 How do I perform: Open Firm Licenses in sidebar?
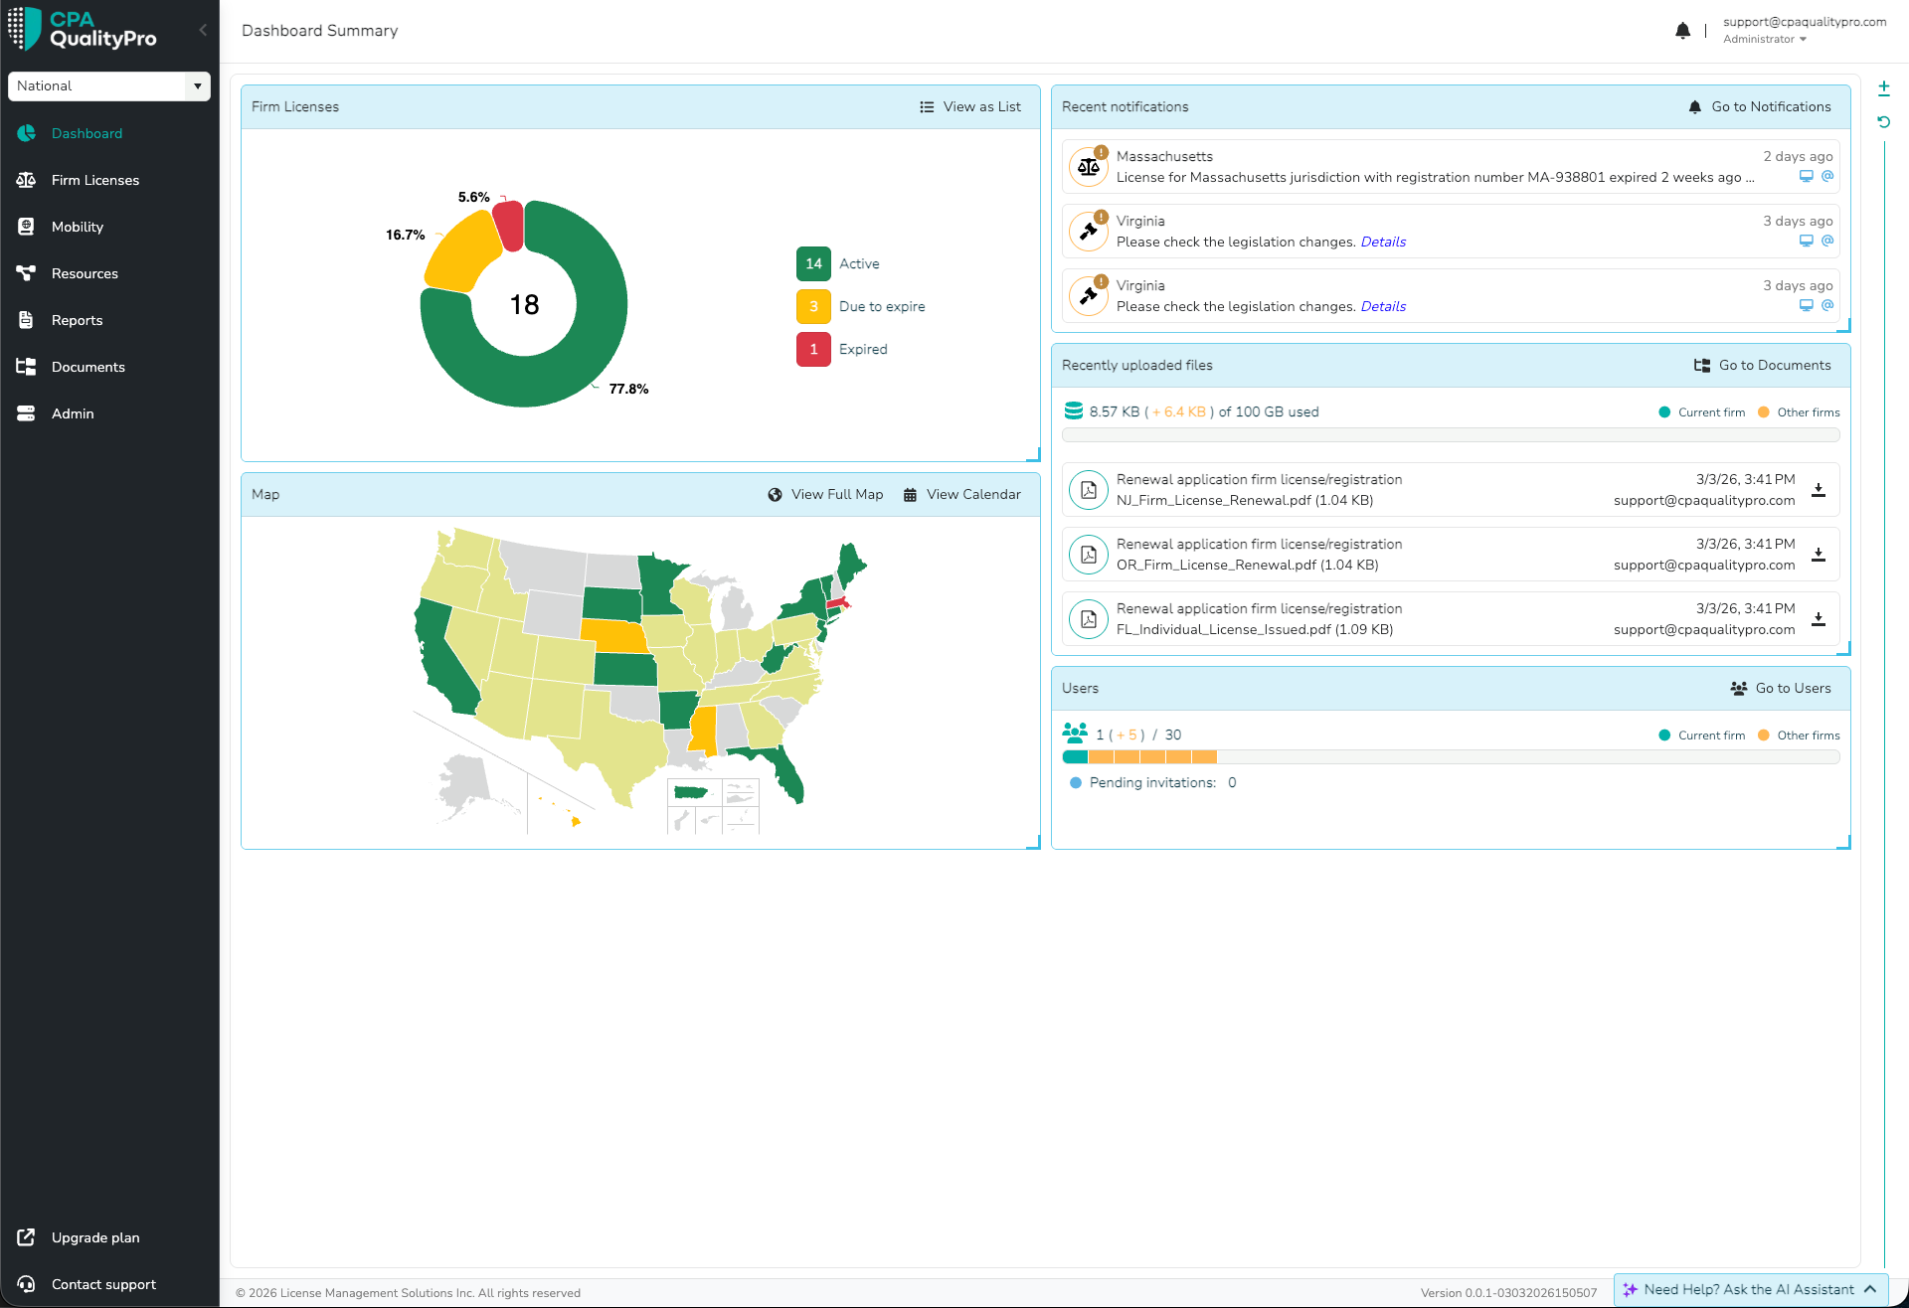(94, 180)
